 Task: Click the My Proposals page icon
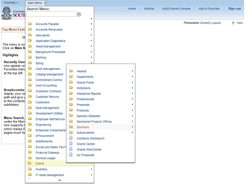[x=70, y=155]
